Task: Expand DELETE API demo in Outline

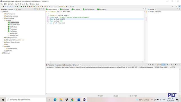Action: [x=149, y=12]
